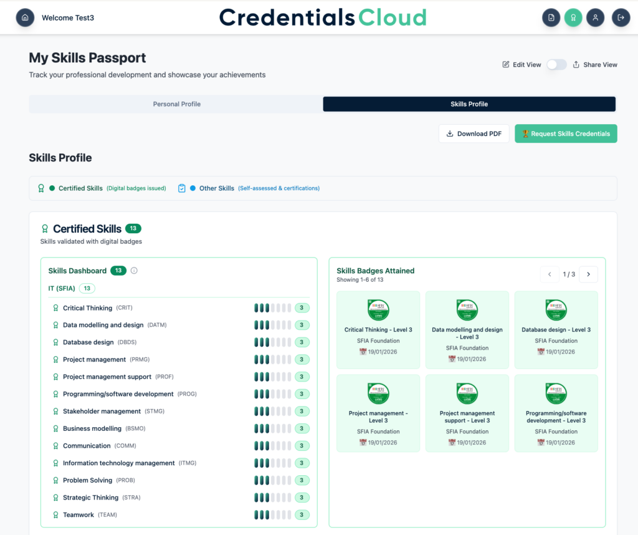Open Project management - Level 3 badge card

[x=378, y=413]
